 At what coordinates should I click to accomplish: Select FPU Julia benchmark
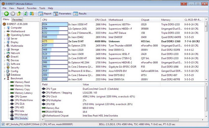coord(19,111)
